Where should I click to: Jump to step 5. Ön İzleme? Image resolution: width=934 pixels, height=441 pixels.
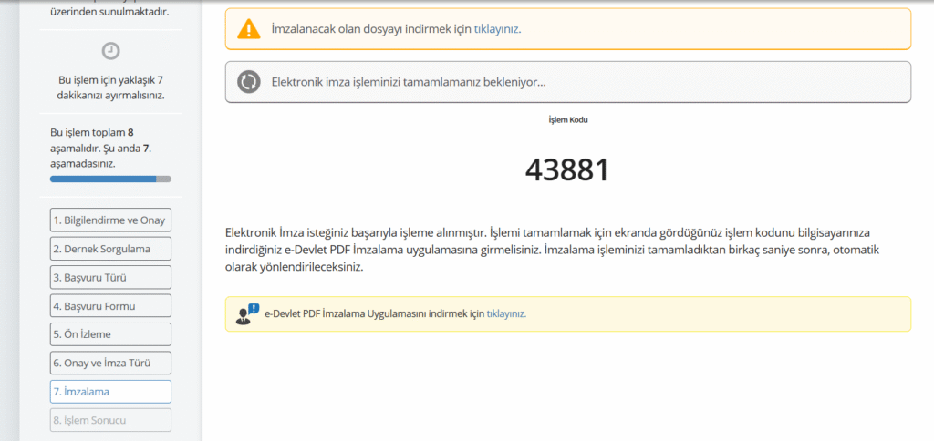(110, 334)
